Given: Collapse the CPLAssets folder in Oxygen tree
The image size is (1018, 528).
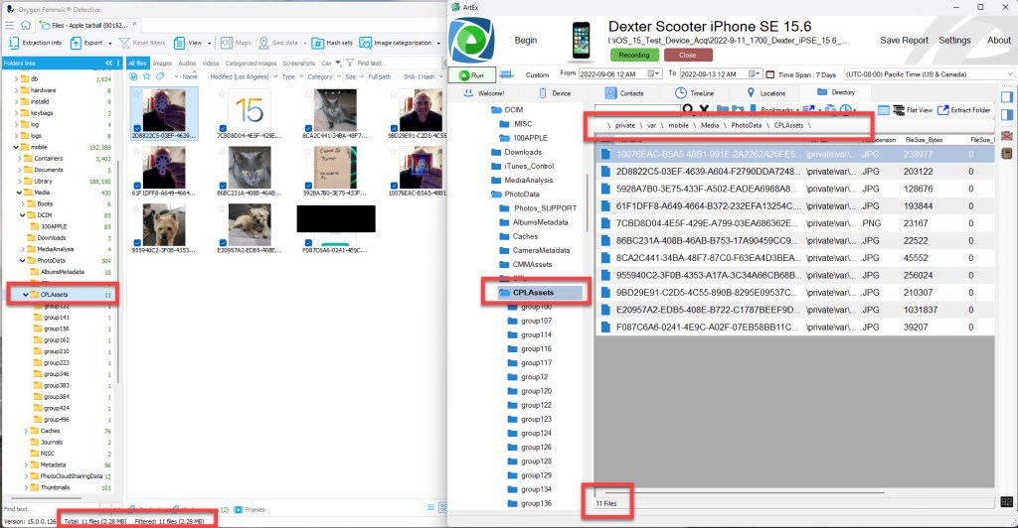Looking at the screenshot, I should click(x=24, y=295).
